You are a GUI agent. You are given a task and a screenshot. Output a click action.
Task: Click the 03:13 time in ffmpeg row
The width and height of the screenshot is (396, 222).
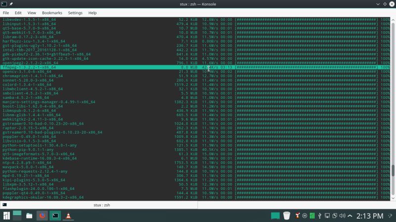[x=226, y=67]
